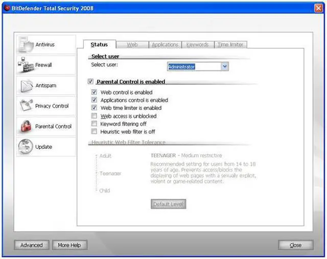Click the Privacy Control icon

(x=26, y=106)
